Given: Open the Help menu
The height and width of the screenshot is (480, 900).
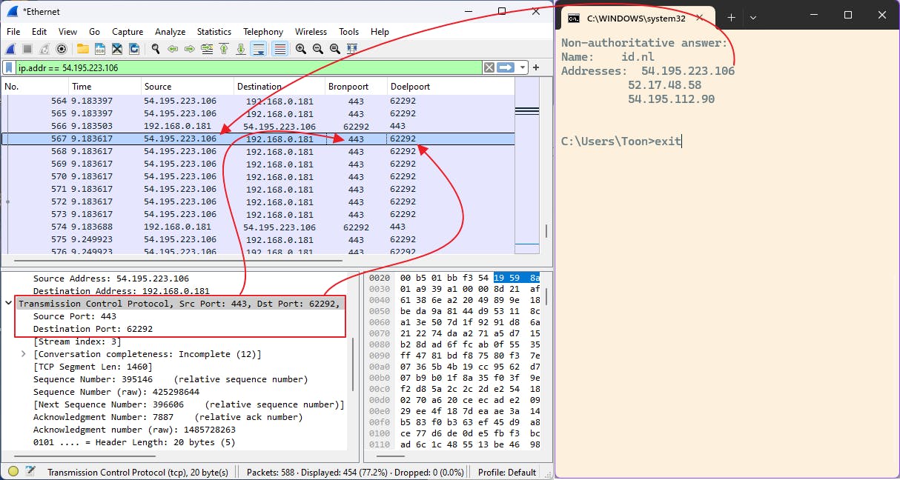Looking at the screenshot, I should pyautogui.click(x=380, y=32).
